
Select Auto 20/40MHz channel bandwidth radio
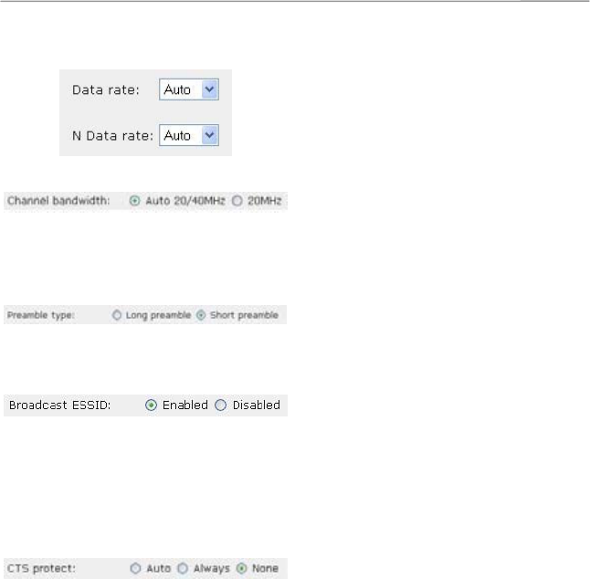(134, 201)
